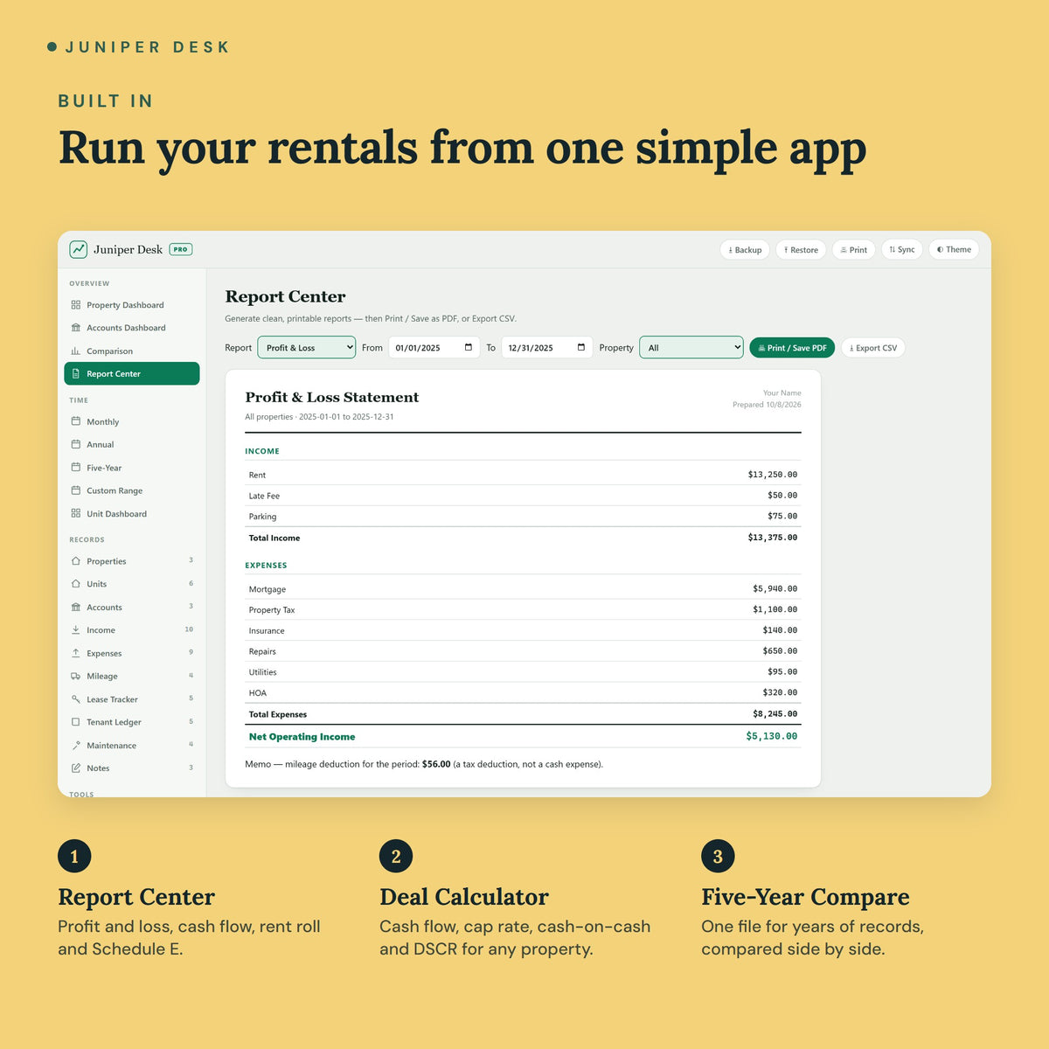Screen dimensions: 1049x1049
Task: Click the Unit Dashboard grid icon
Action: pyautogui.click(x=76, y=513)
